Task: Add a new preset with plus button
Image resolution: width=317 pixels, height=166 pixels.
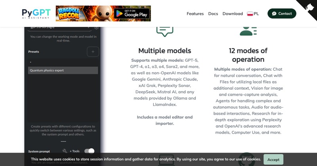Action: click(93, 52)
